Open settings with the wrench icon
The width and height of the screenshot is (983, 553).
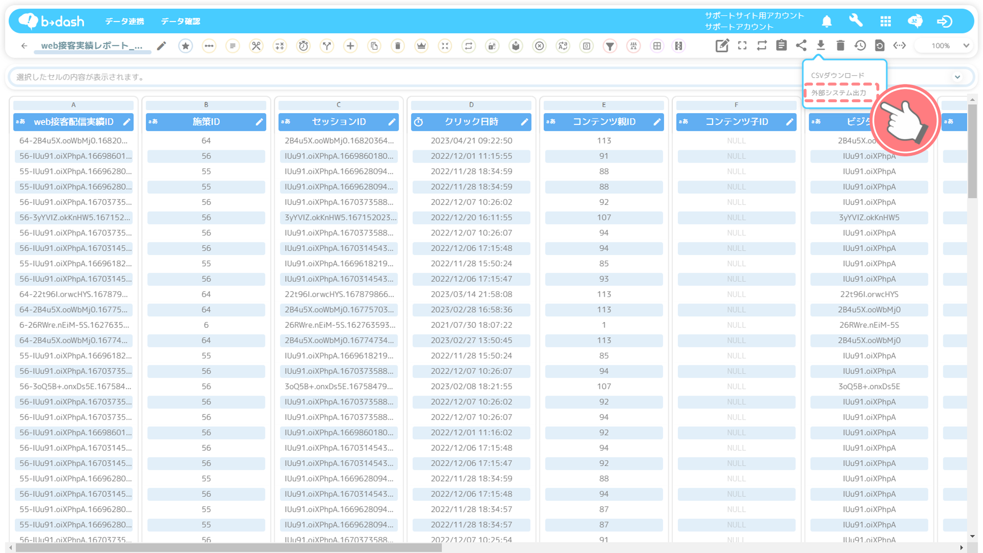click(856, 21)
